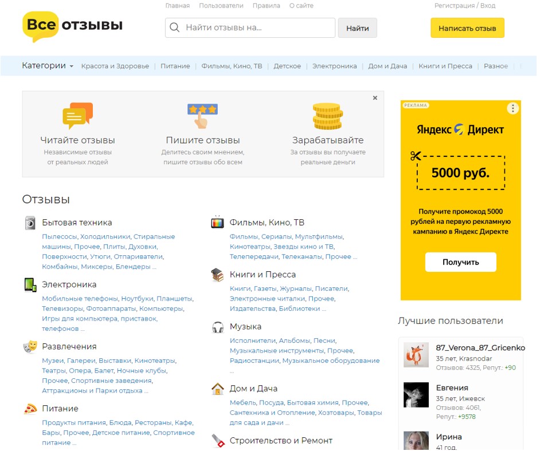Open 87_Verona_87_Gricenko user name
Viewport: 540px width, 451px height.
pos(480,347)
